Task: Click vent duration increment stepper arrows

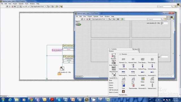Action: point(161,23)
